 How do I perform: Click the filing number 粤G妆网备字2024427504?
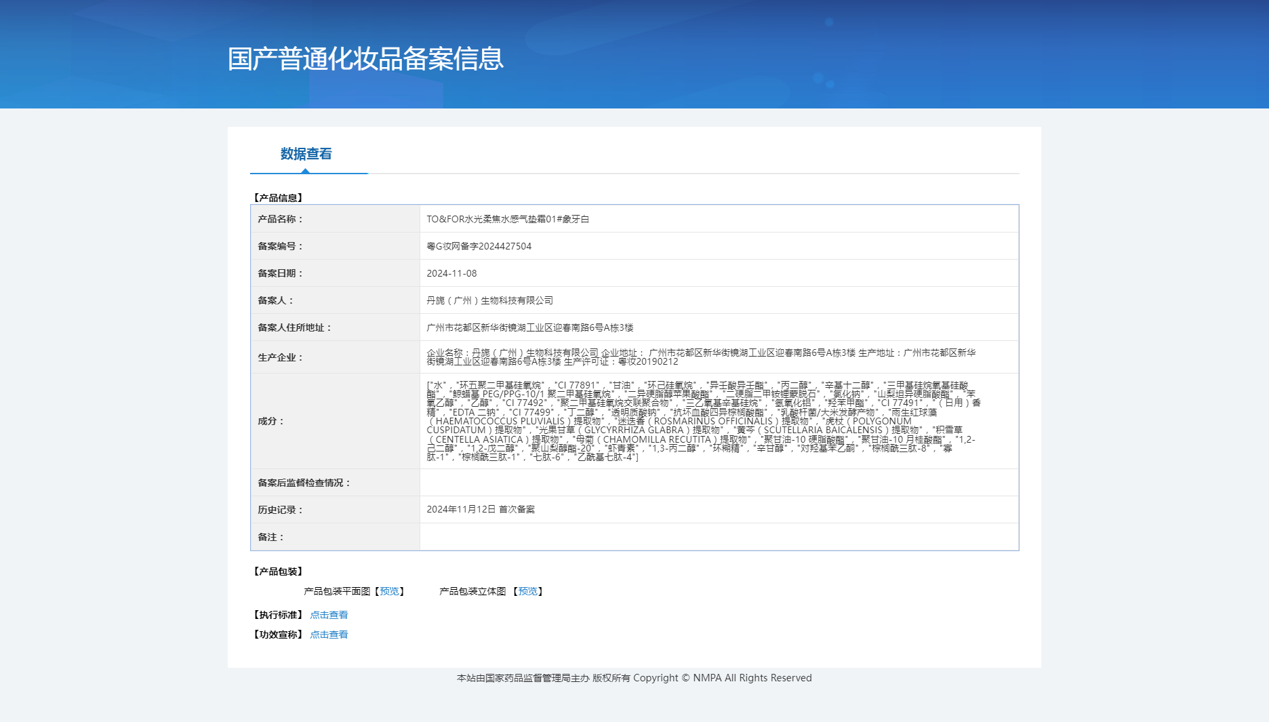point(479,247)
